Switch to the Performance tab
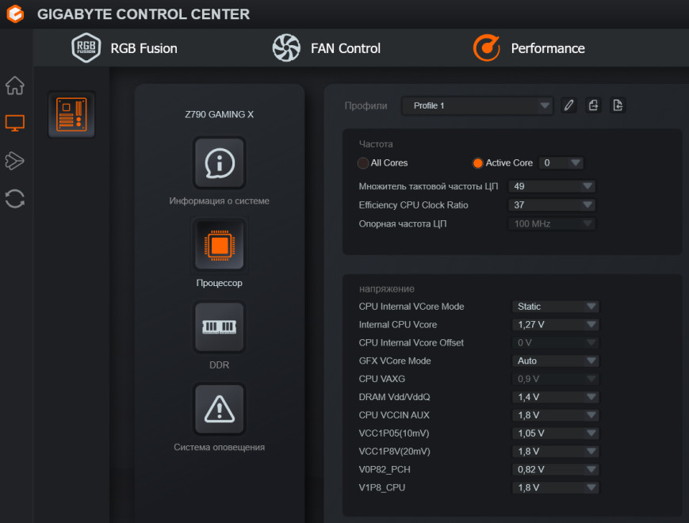The height and width of the screenshot is (523, 689). pos(548,48)
